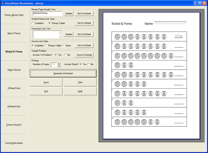Click the Money Page Header Text field
This screenshot has height=153, width=208.
click(x=47, y=13)
